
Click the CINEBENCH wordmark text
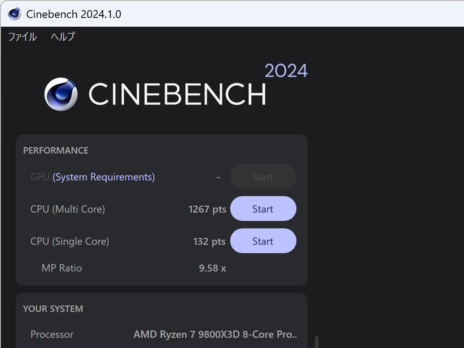177,94
